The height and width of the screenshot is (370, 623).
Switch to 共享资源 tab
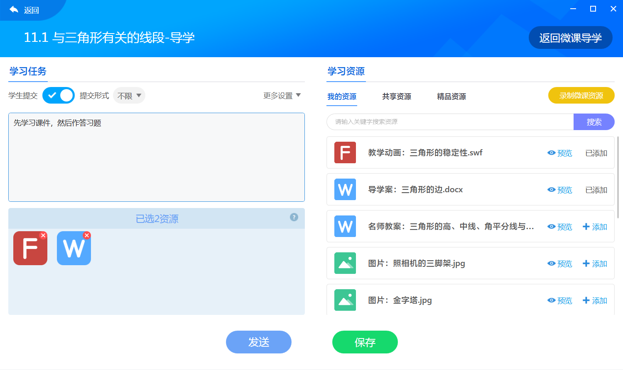click(397, 97)
